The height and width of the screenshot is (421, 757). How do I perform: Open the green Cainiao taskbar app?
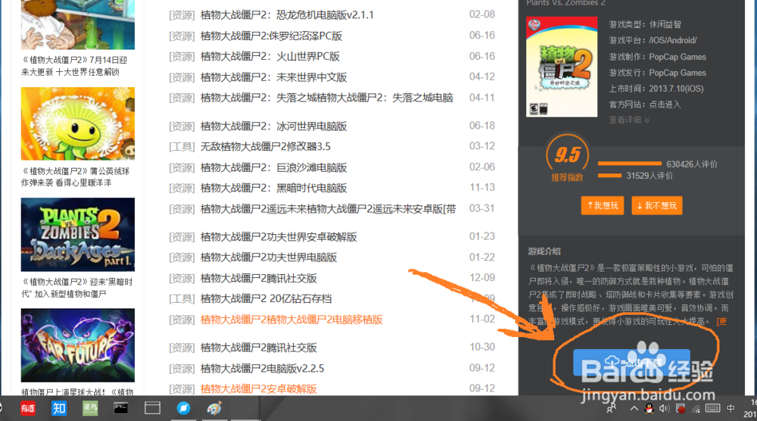[90, 408]
